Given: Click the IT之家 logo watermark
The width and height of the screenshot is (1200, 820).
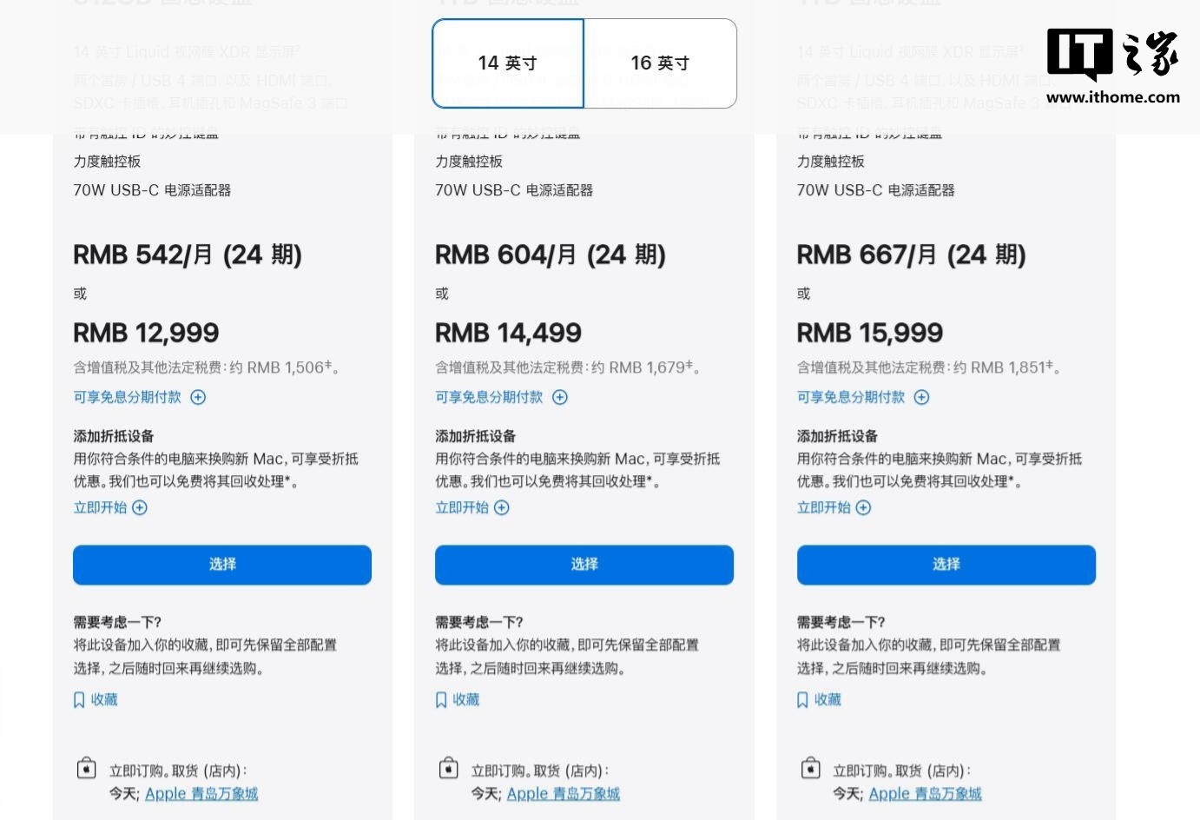Looking at the screenshot, I should coord(1112,65).
